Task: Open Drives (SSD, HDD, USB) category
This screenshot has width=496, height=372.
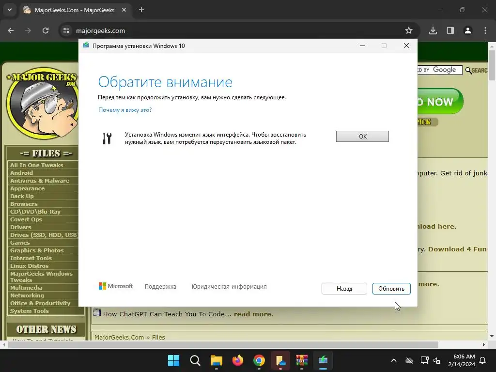Action: tap(44, 235)
